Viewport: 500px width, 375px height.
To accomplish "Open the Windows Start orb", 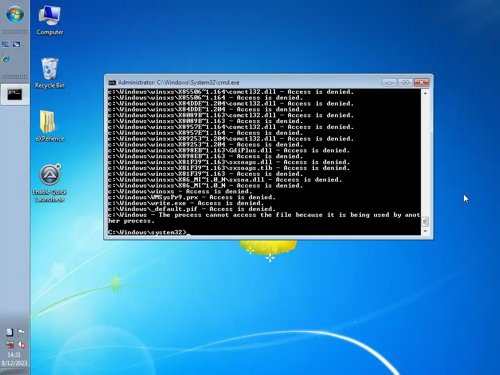I will tap(15, 14).
